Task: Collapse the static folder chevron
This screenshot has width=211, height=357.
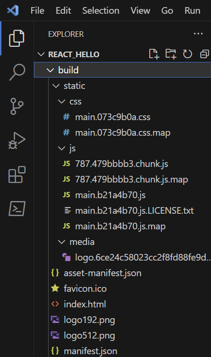Action: click(x=56, y=86)
